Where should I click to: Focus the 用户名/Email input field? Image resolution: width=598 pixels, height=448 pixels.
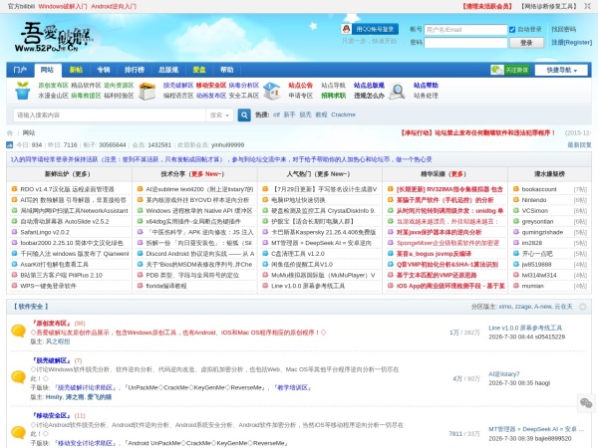point(465,29)
